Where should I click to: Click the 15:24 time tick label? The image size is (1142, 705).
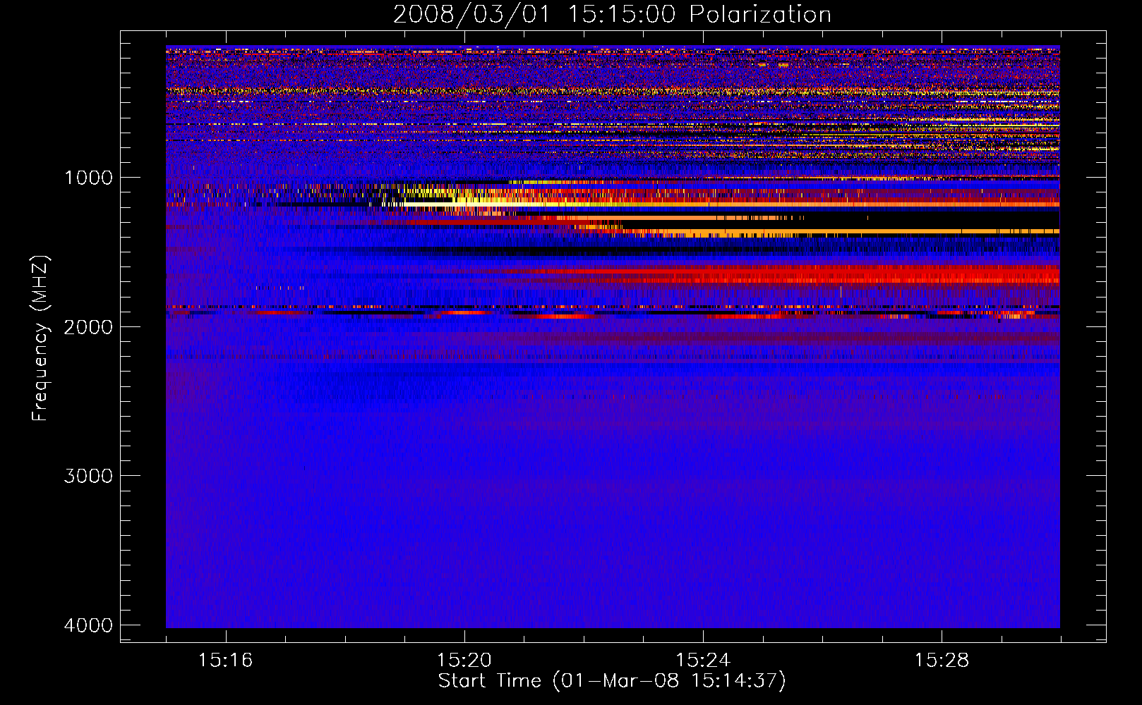tap(703, 661)
